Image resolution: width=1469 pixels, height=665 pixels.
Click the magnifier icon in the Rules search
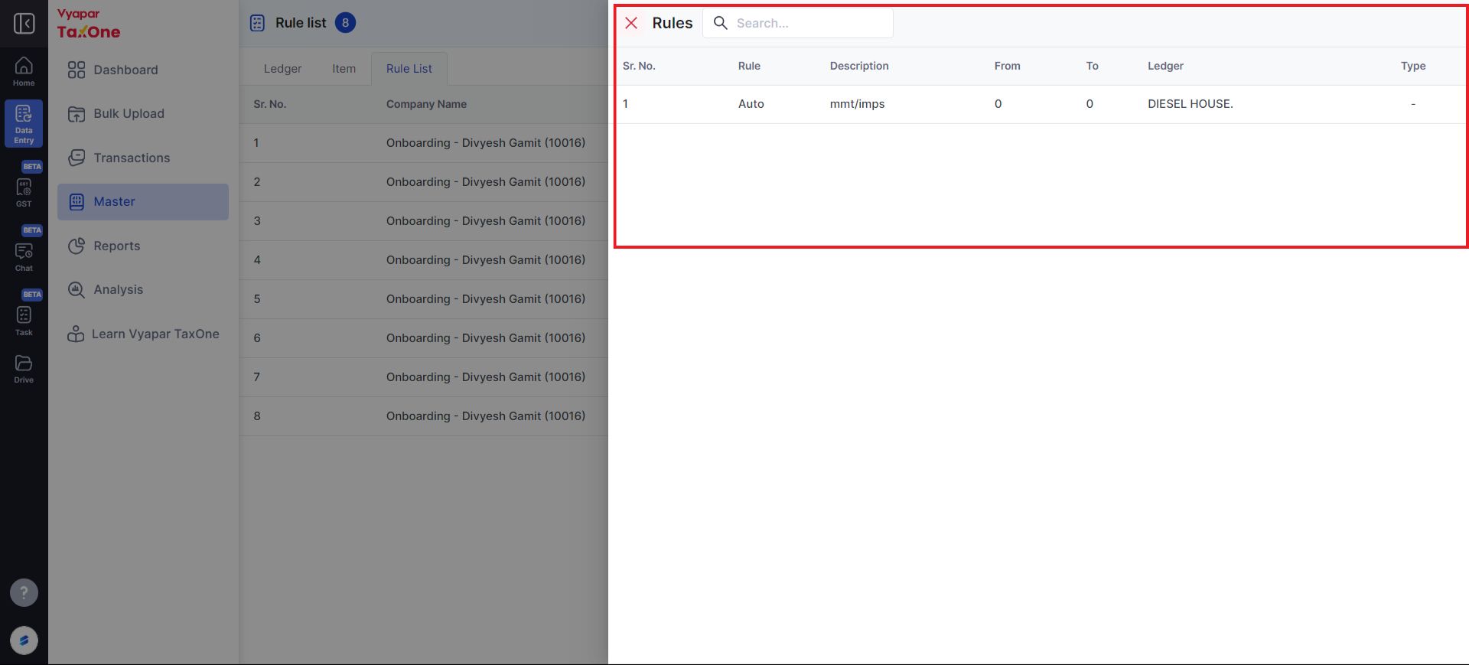click(x=720, y=23)
